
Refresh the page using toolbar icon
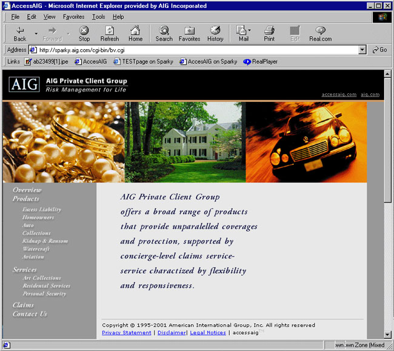[110, 30]
